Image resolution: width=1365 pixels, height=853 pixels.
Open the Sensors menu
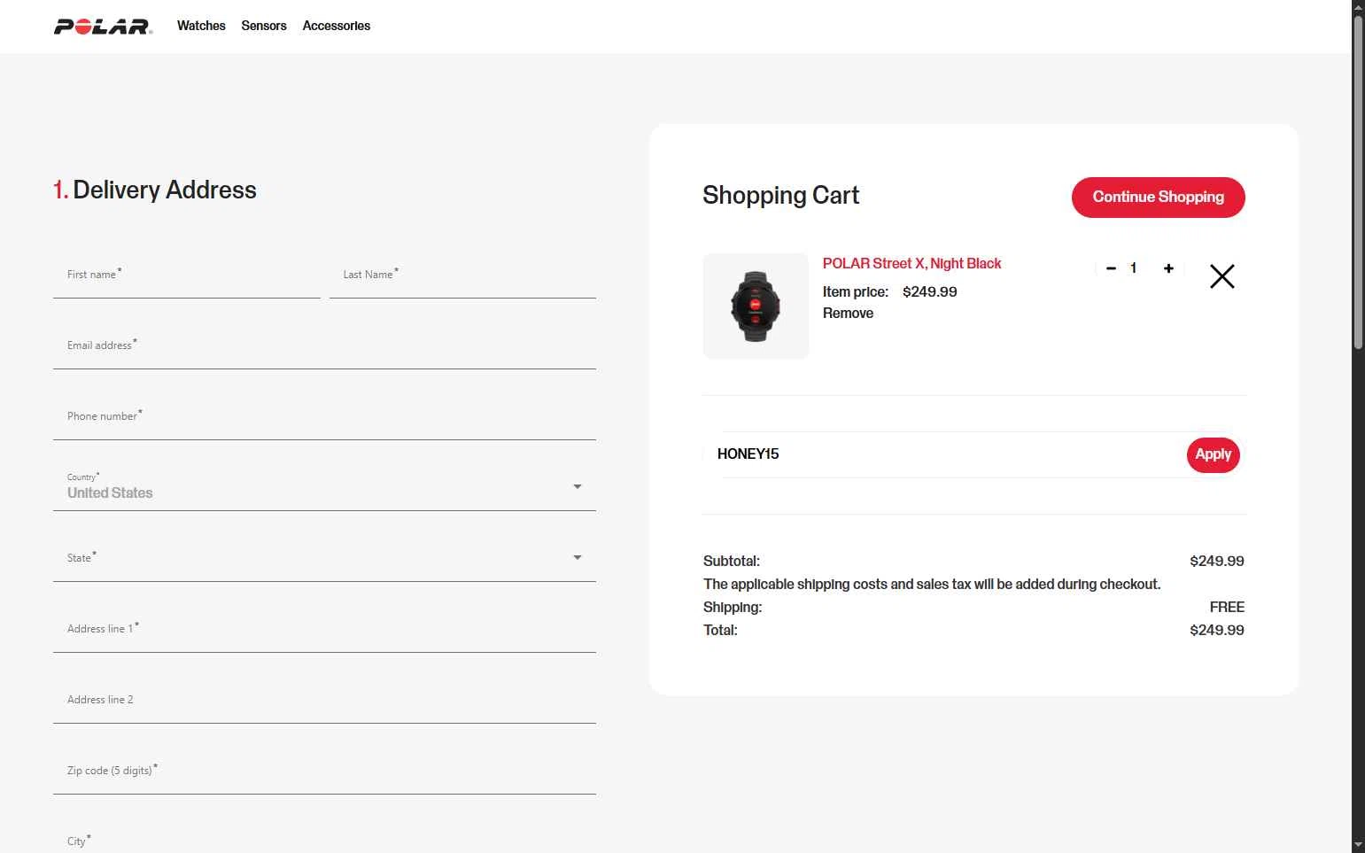264,26
